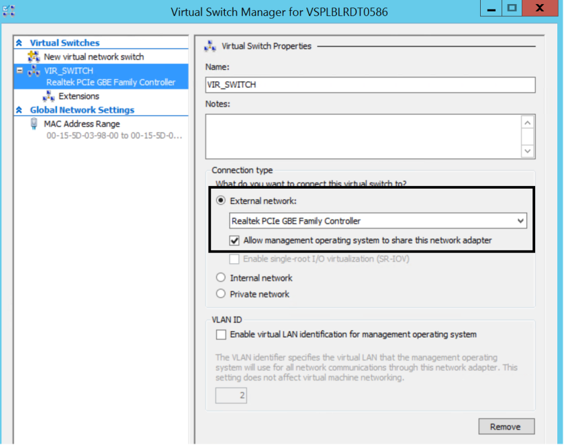
Task: Select the Internal network option
Action: [220, 277]
